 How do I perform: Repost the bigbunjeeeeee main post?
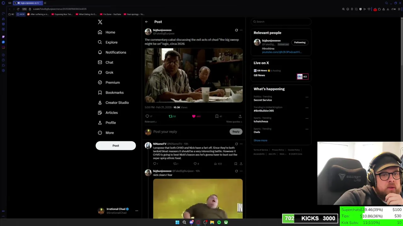[x=170, y=116]
